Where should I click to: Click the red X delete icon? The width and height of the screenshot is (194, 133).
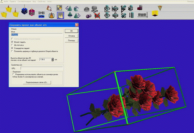coord(97,15)
